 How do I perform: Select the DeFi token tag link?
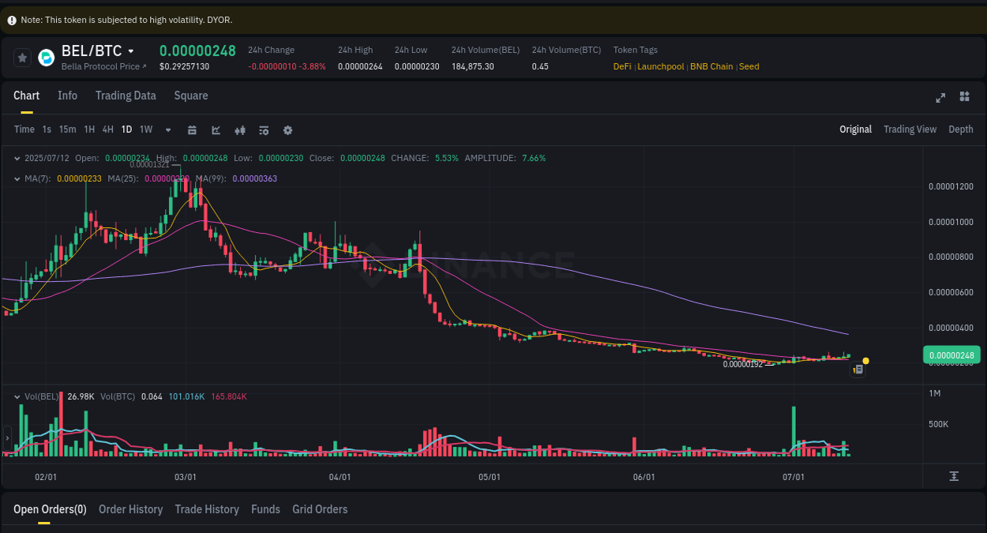621,66
